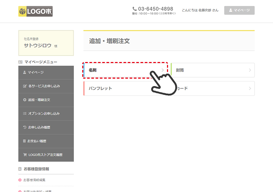The height and width of the screenshot is (192, 273).
Task: Click マイページメニュー heading card icon
Action: pos(20,62)
